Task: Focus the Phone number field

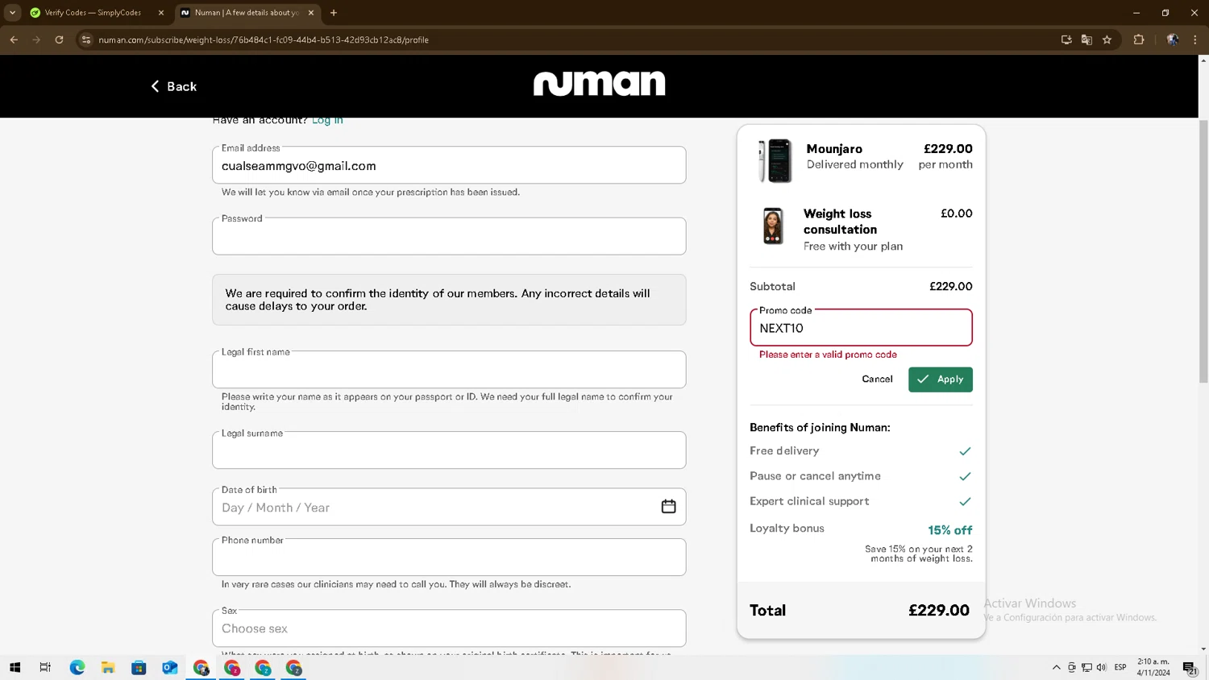Action: pyautogui.click(x=449, y=557)
